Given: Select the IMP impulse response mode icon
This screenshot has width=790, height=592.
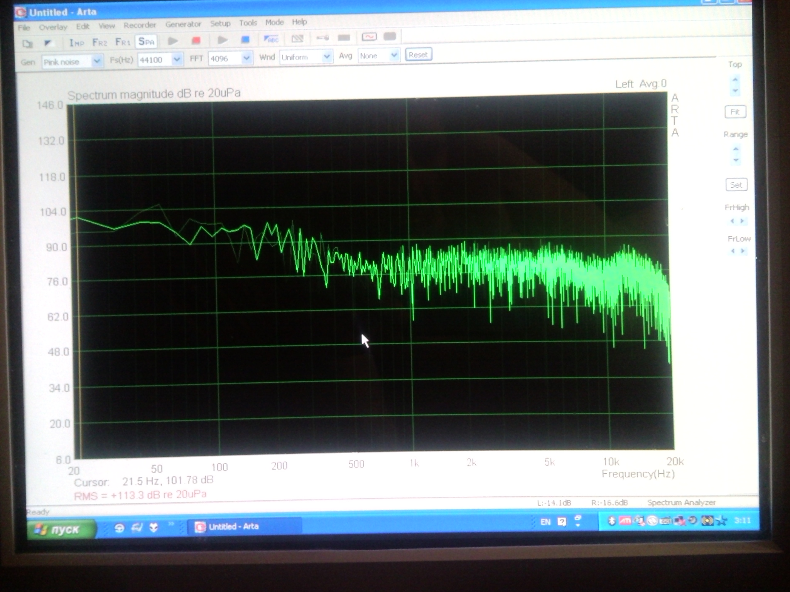Looking at the screenshot, I should [x=76, y=43].
